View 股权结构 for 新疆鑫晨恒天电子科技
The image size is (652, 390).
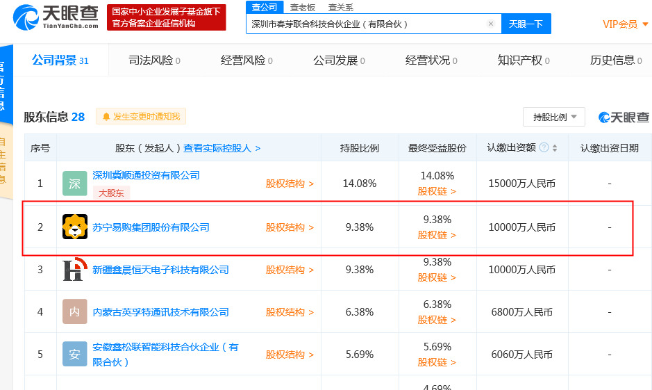290,270
